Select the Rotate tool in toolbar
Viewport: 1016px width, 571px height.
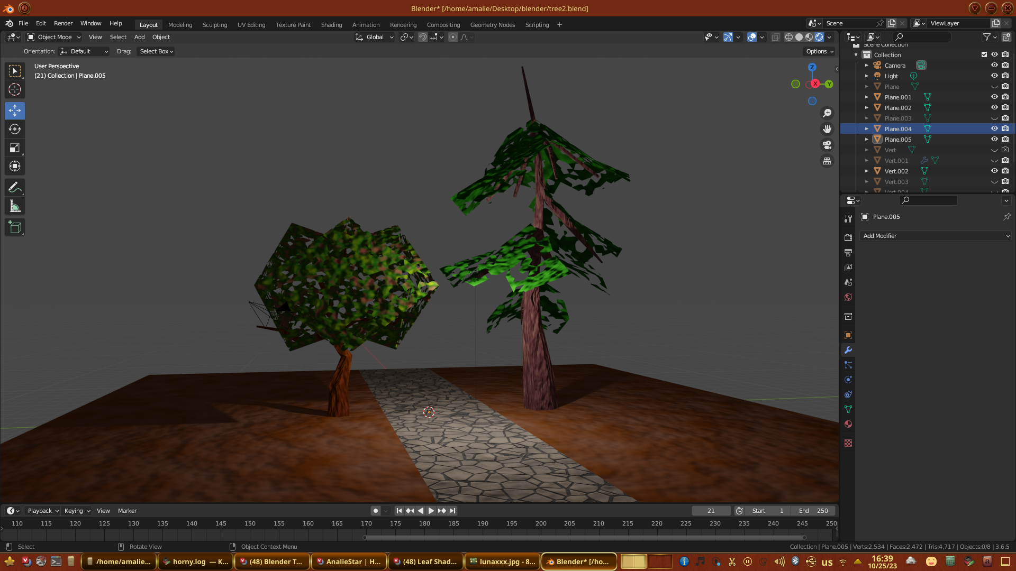click(x=15, y=130)
